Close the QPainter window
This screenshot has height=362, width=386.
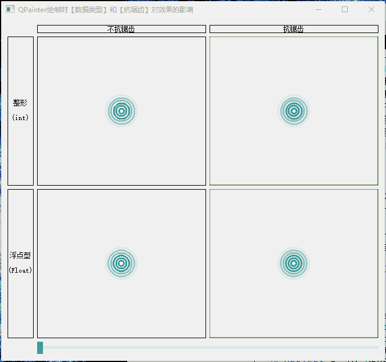coord(371,10)
